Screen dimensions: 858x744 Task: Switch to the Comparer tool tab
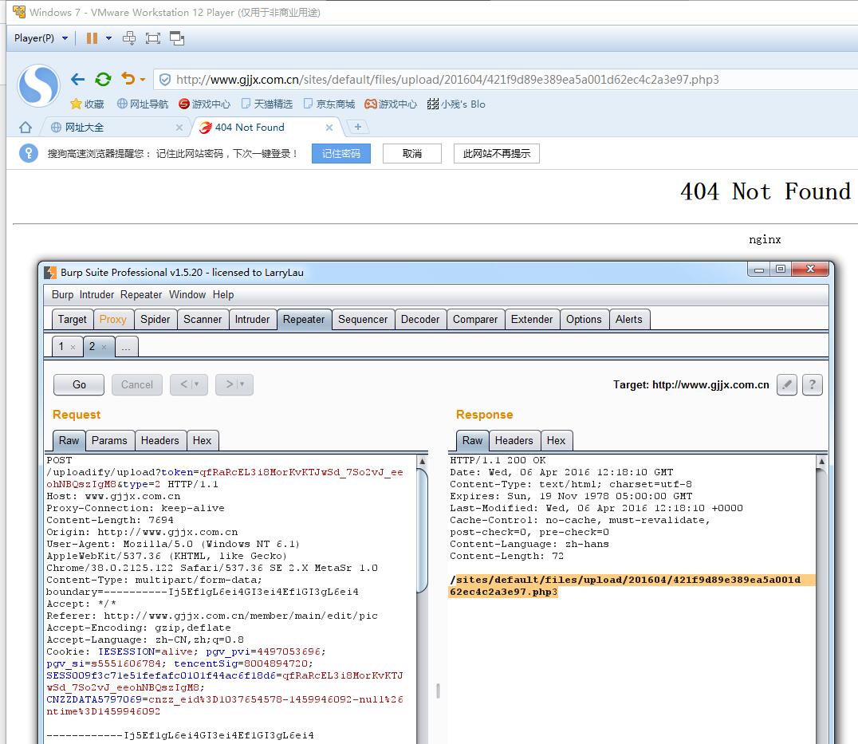click(475, 320)
